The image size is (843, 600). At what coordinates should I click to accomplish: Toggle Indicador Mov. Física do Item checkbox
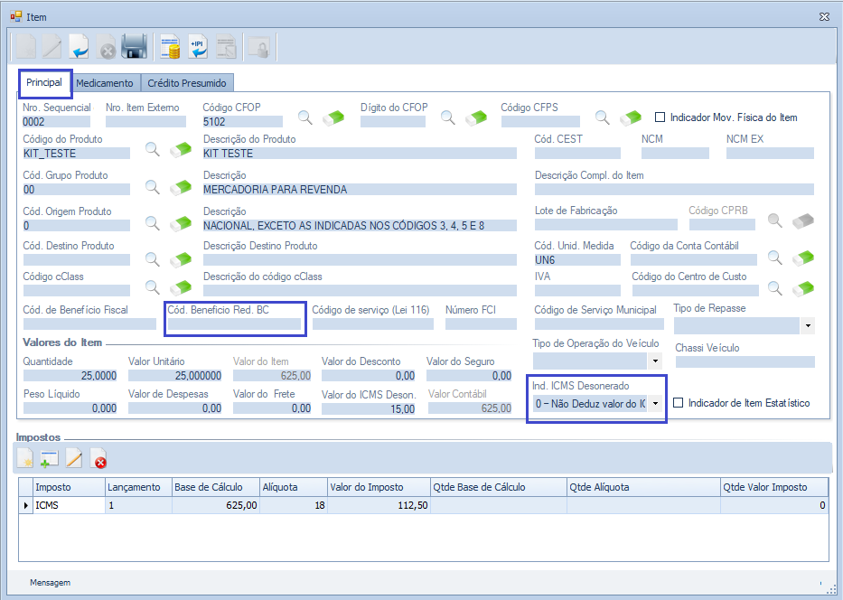tap(660, 117)
